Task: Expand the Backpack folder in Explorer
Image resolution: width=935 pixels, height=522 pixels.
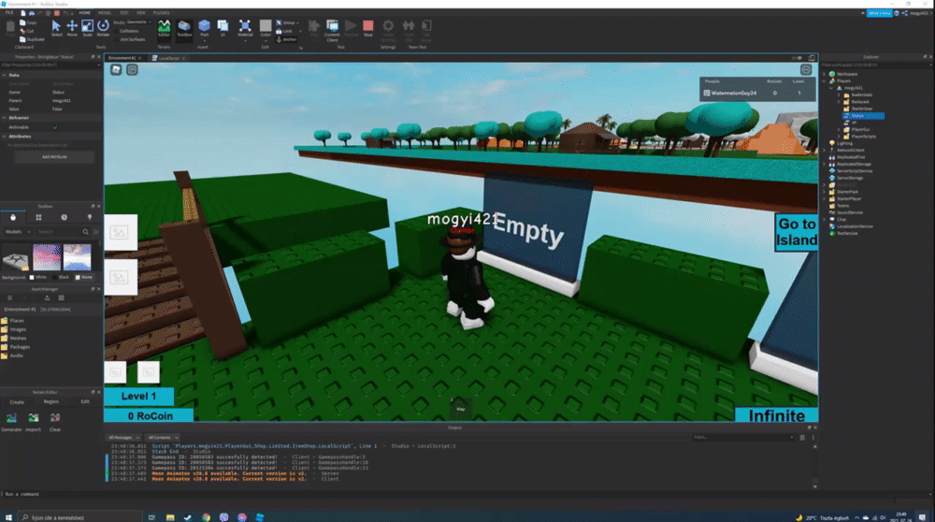Action: 839,102
